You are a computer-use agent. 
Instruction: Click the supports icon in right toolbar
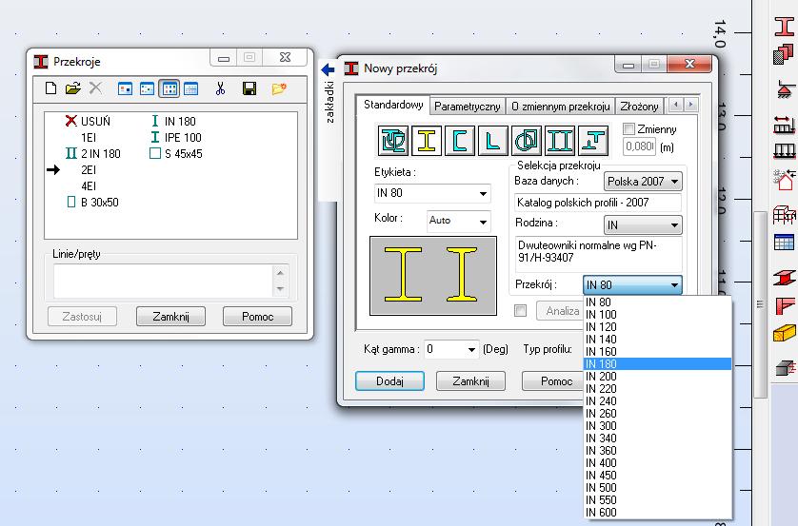click(785, 90)
